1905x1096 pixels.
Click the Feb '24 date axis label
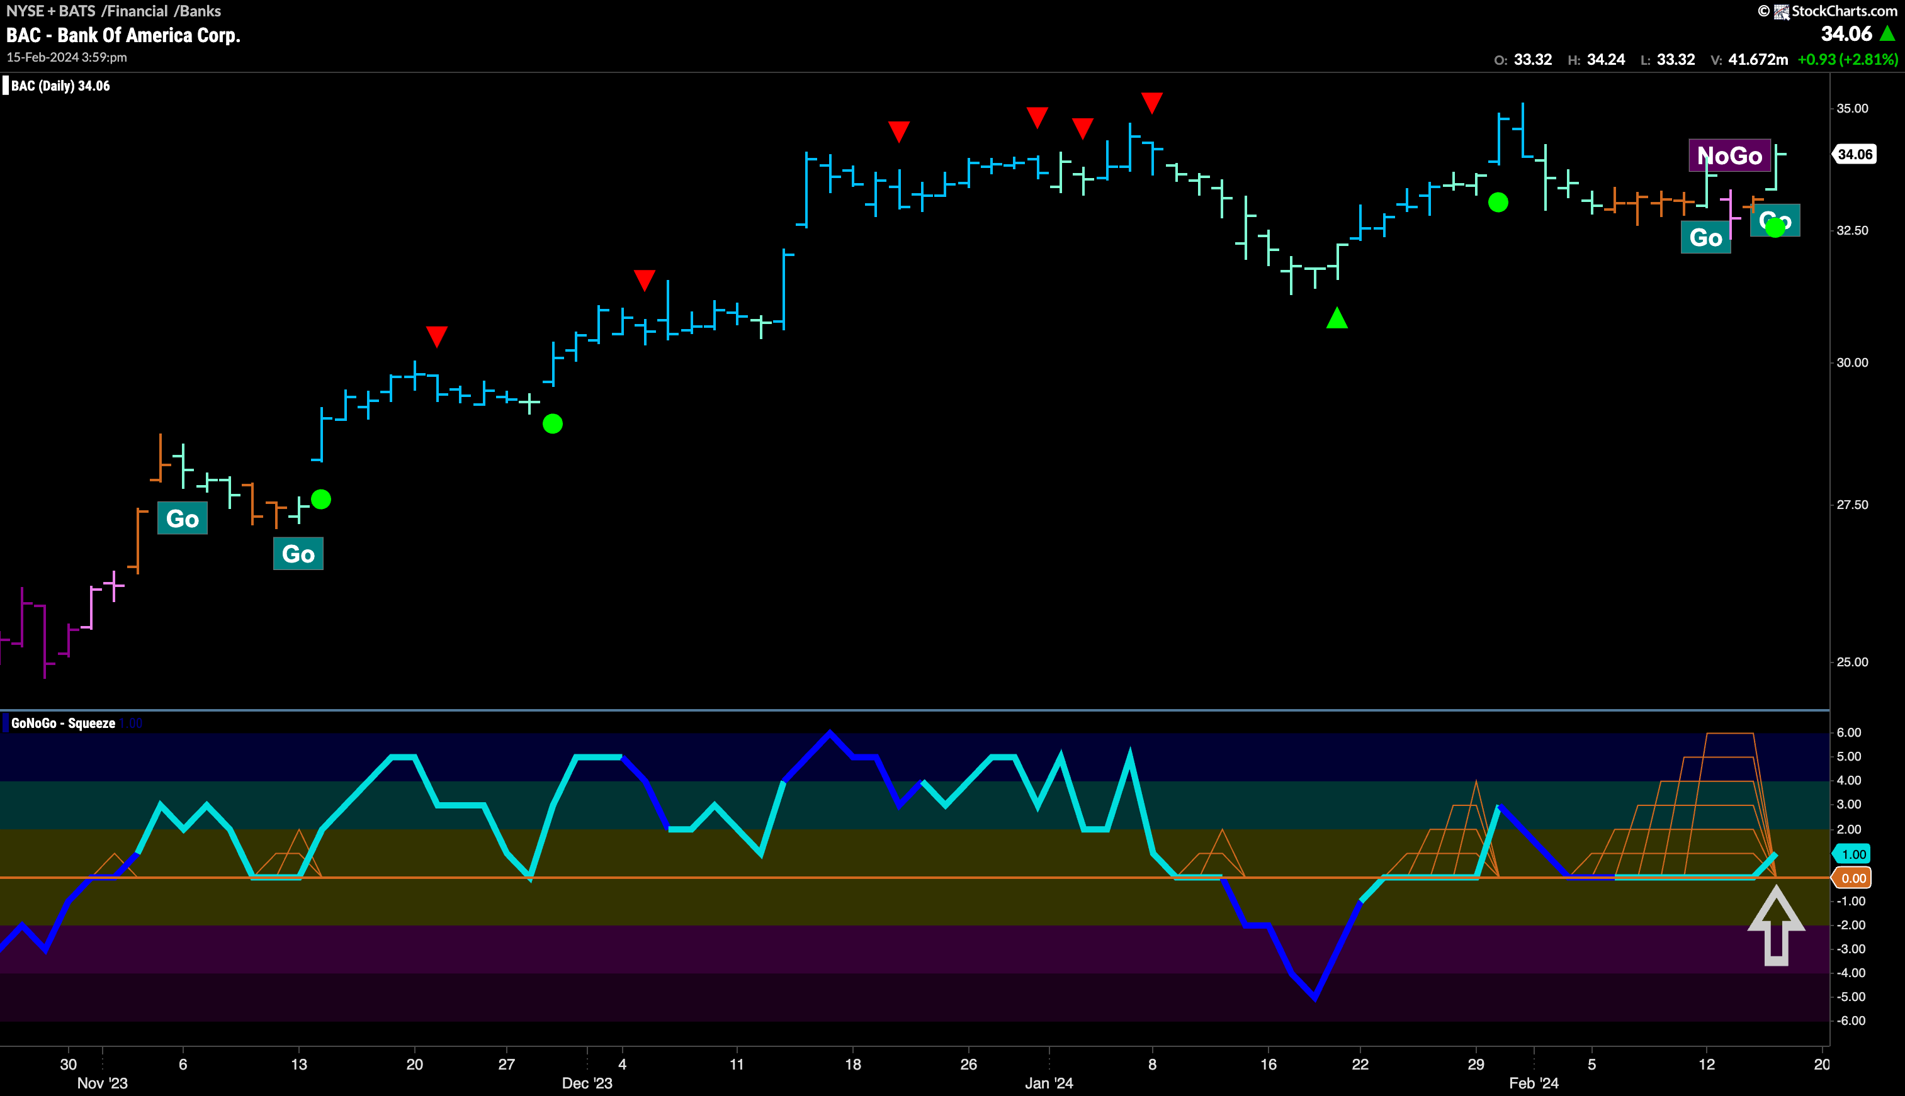click(1534, 1083)
